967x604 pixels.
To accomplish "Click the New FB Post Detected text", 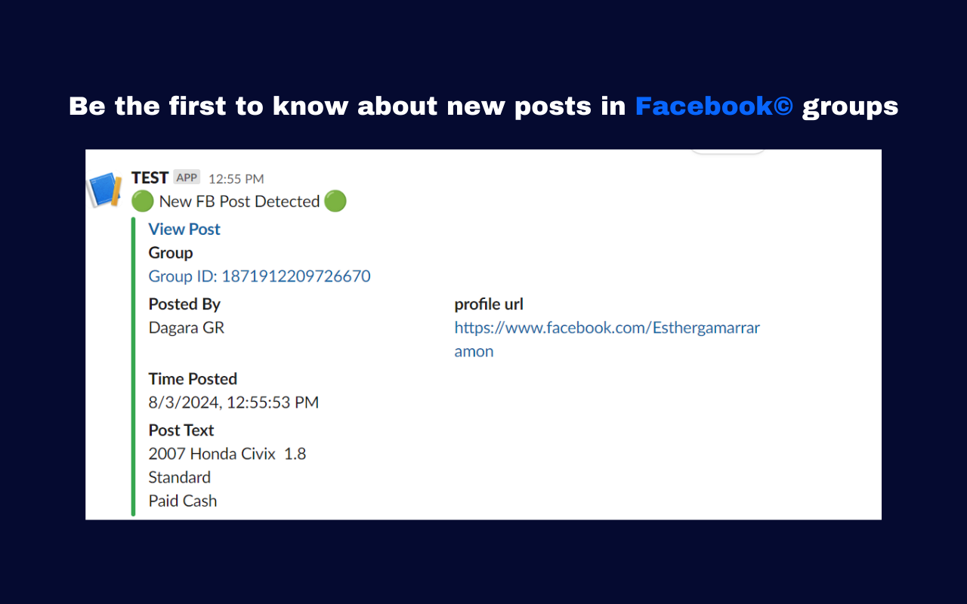I will (239, 202).
